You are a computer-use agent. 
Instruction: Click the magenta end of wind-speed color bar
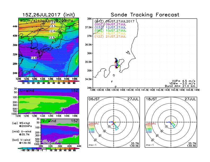click(x=76, y=81)
